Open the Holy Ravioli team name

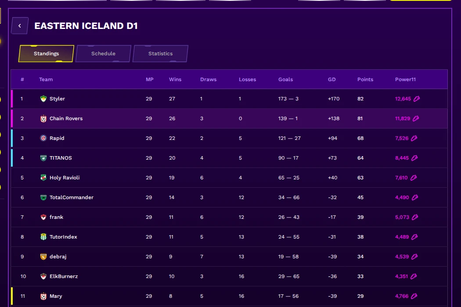(x=65, y=178)
